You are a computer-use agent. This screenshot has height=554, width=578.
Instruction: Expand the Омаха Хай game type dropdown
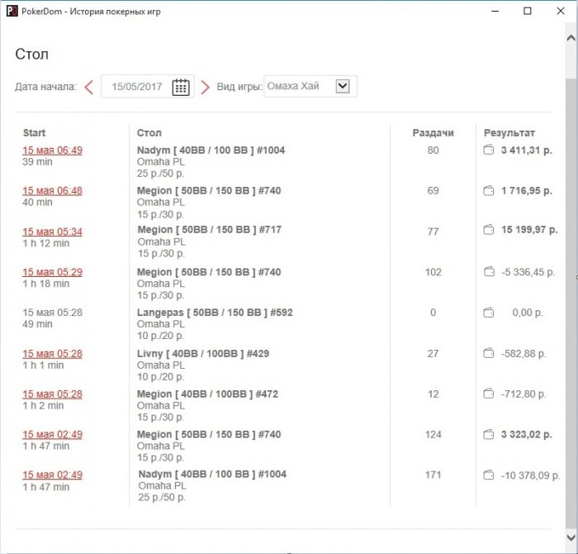(x=343, y=86)
